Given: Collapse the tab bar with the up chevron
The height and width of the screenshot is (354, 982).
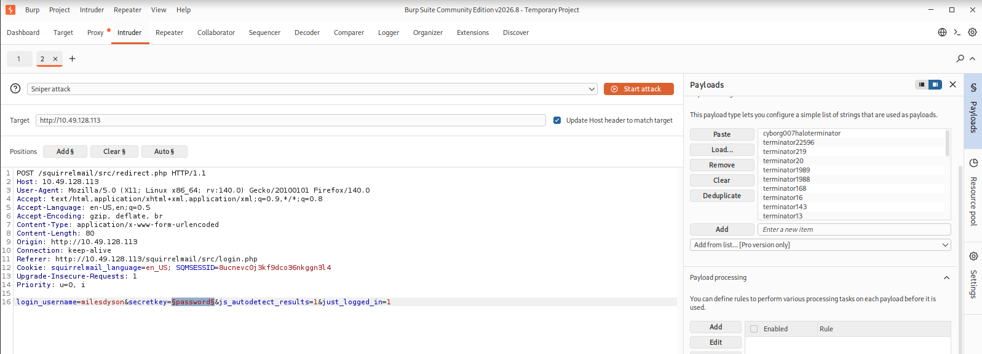Looking at the screenshot, I should [972, 59].
